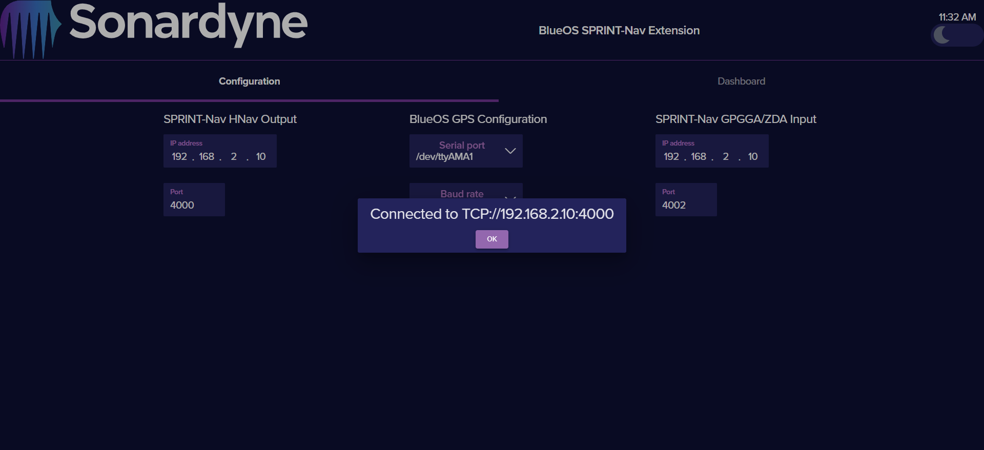Click the GPGGA/ZDA Input port 4002 field

(686, 205)
